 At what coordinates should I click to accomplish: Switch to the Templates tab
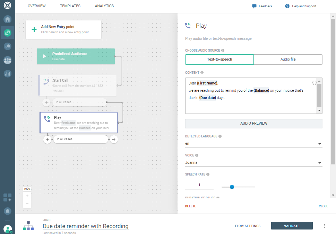[x=70, y=6]
